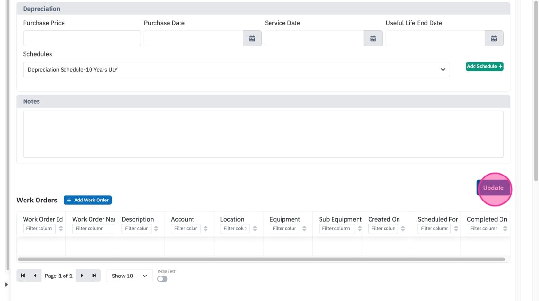Go to the first page of work orders
The height and width of the screenshot is (301, 539).
[x=23, y=276]
